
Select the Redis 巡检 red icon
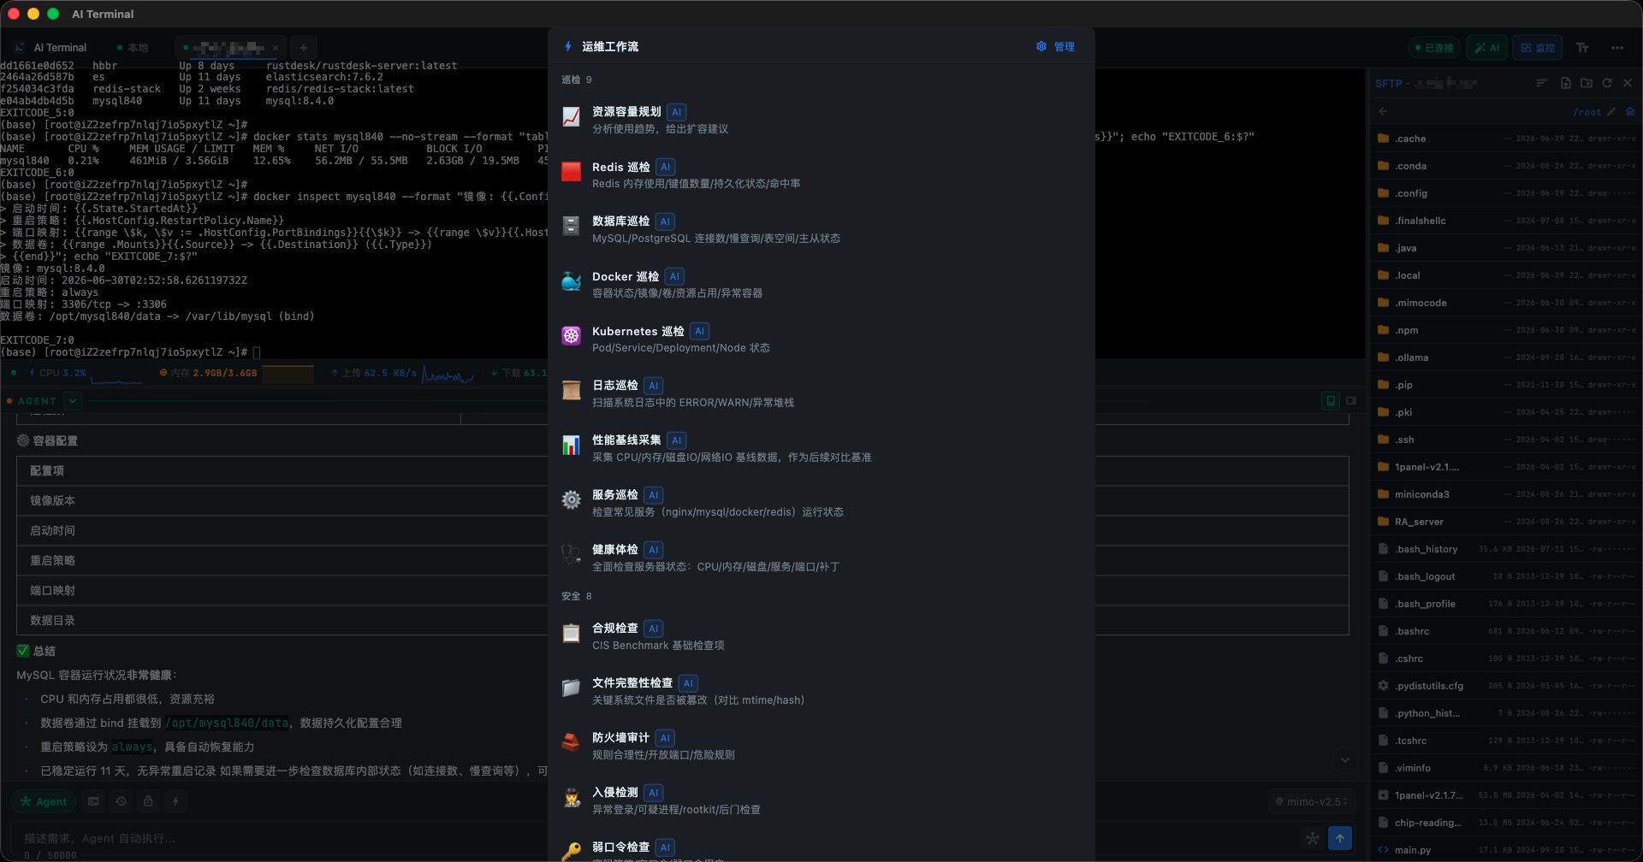click(571, 172)
